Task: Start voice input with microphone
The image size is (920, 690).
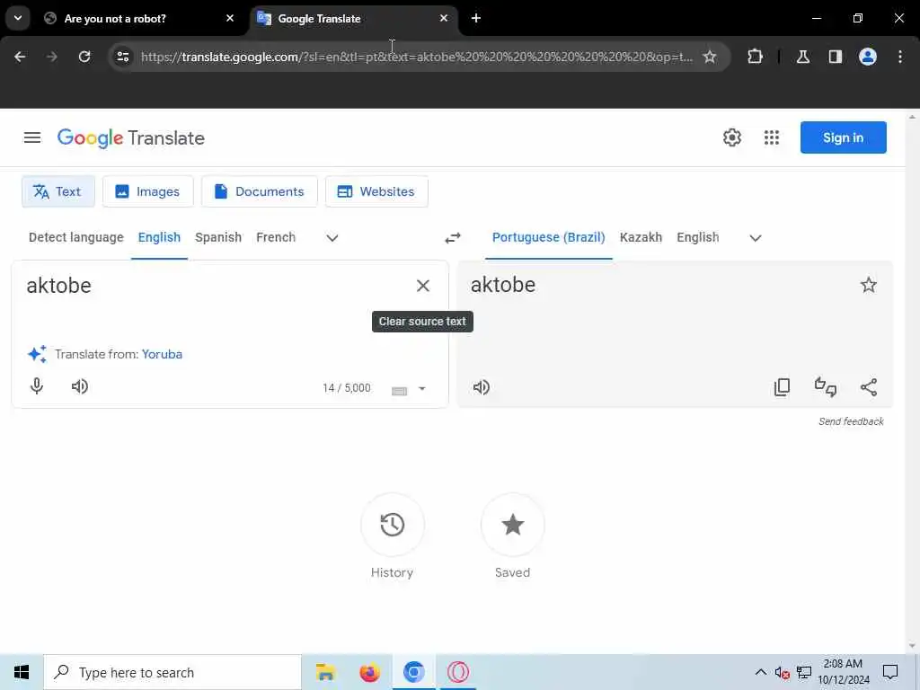Action: (x=36, y=386)
